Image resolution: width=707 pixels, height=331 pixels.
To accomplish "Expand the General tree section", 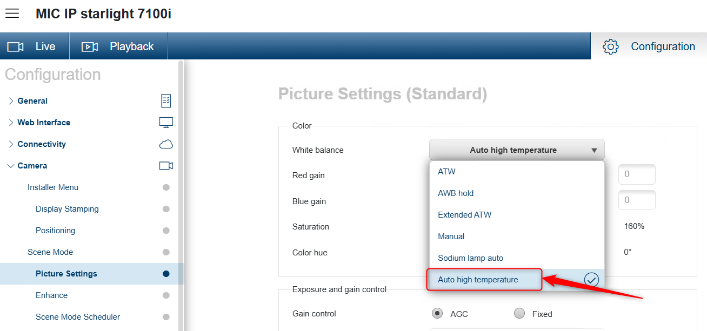I will [11, 101].
